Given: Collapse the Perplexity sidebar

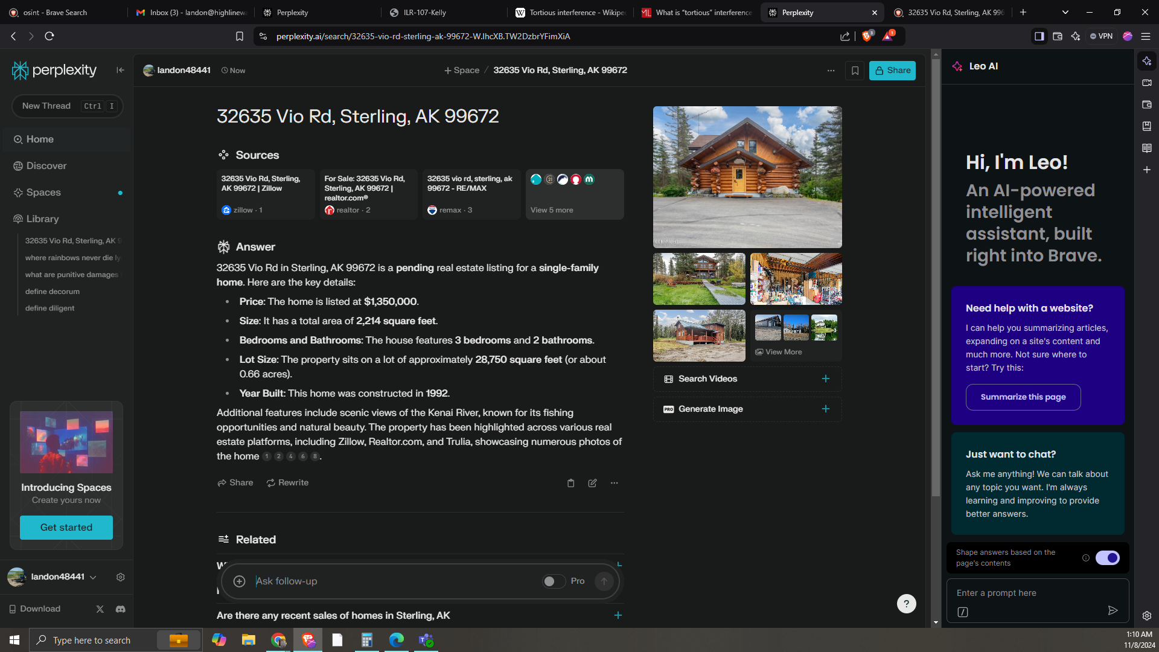Looking at the screenshot, I should tap(120, 70).
